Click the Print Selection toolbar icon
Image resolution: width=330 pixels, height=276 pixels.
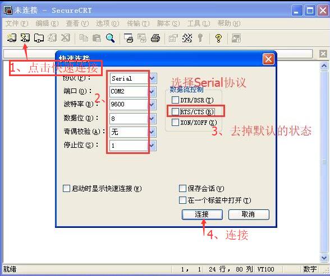[142, 38]
